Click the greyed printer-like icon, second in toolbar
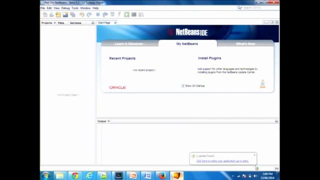The width and height of the screenshot is (320, 180). (51, 14)
